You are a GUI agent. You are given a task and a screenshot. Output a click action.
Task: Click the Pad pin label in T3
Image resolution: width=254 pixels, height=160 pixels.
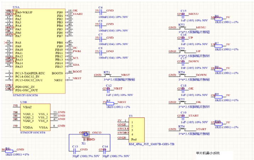(134, 139)
